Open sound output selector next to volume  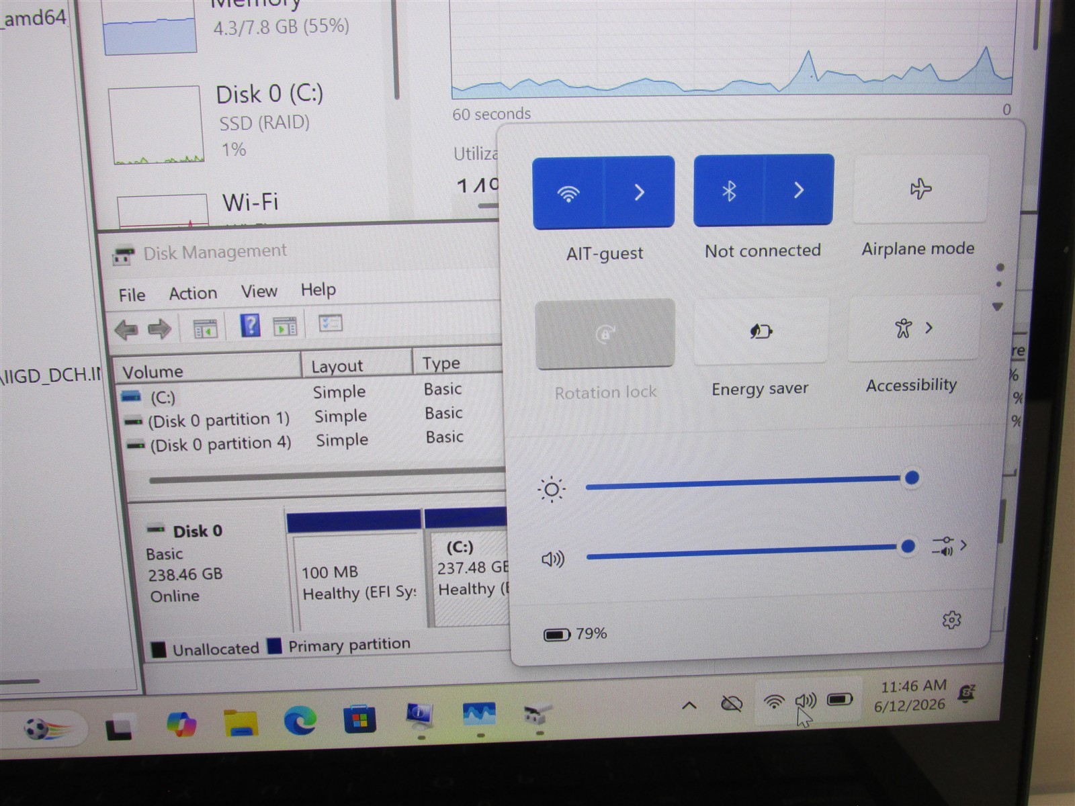(x=949, y=545)
